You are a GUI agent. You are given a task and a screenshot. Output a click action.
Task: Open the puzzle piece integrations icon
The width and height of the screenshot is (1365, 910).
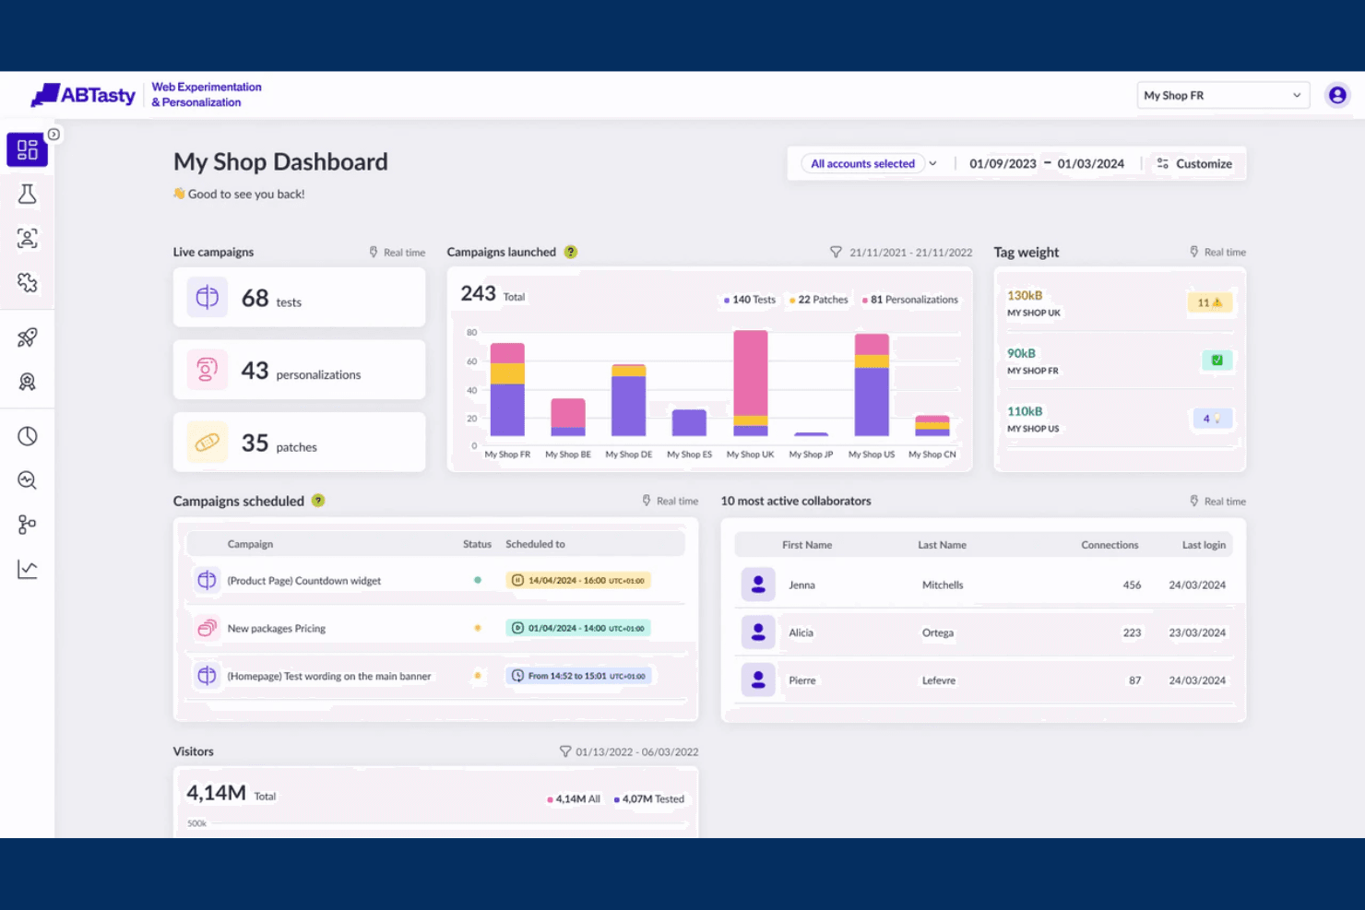[28, 282]
